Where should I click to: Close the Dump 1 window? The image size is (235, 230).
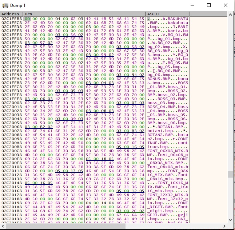pos(226,5)
